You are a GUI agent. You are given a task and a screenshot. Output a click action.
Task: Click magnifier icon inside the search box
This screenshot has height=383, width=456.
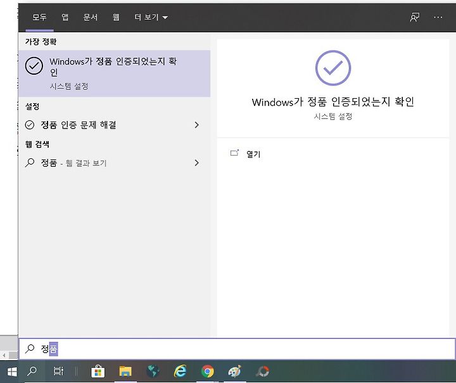coord(30,349)
